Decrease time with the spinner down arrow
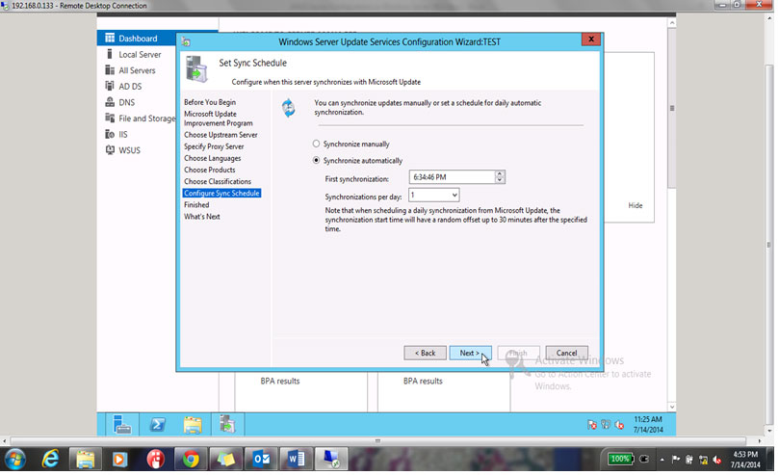This screenshot has width=779, height=475. [500, 180]
